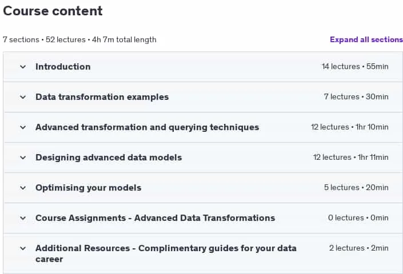Click Course Assignments - Advanced Data Transformations title
Viewport: 403px width, 274px height.
(155, 218)
